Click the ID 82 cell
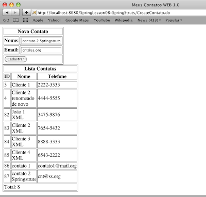This screenshot has height=197, width=206. click(7, 114)
